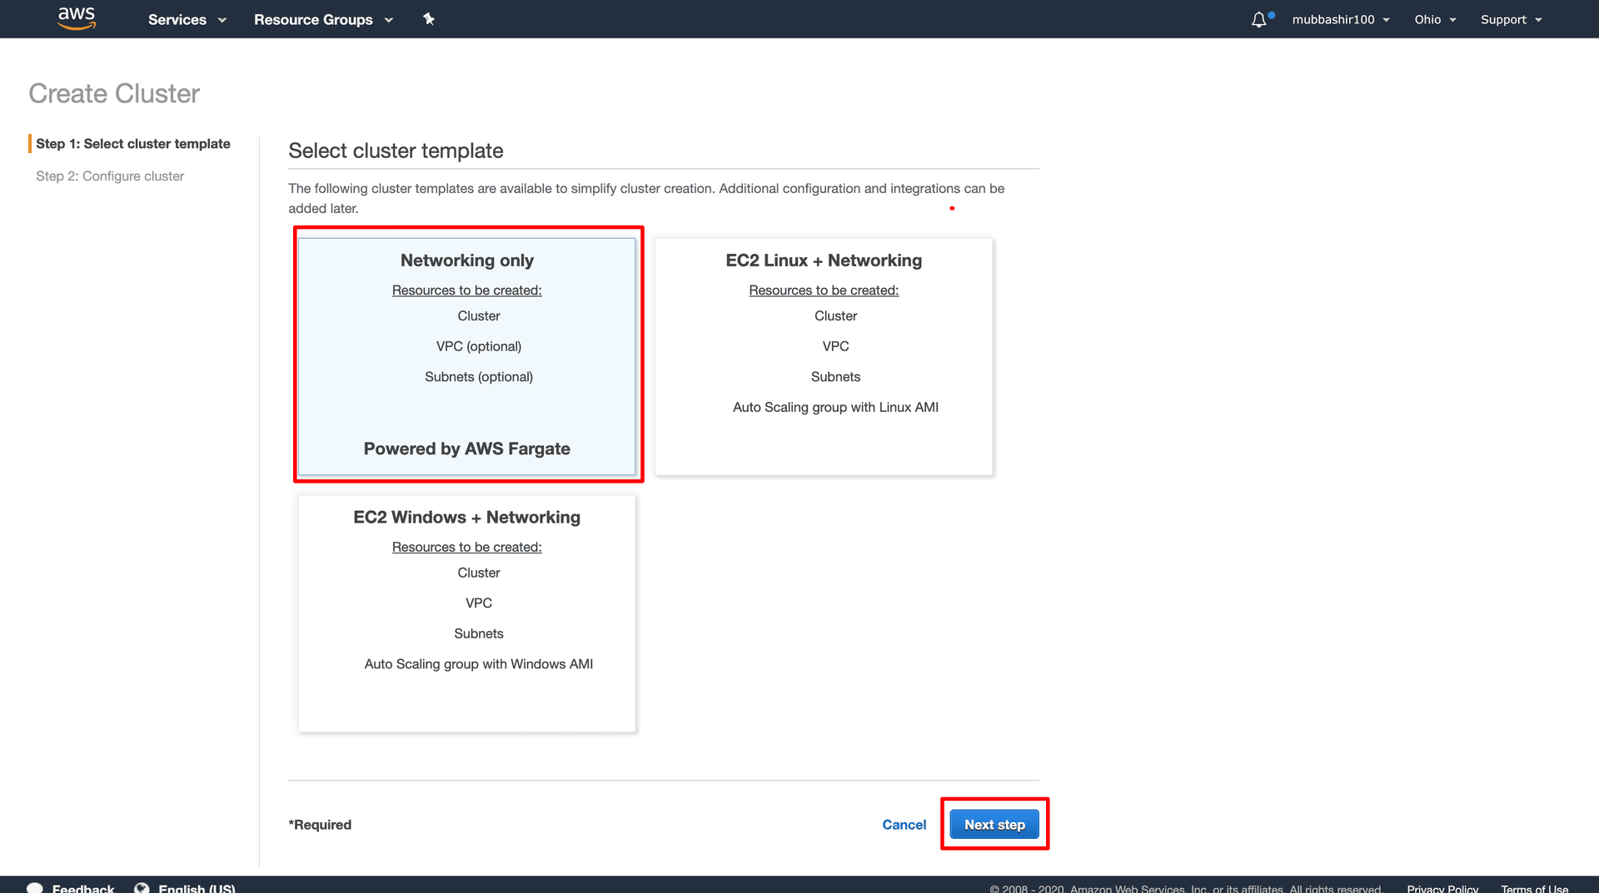Click 'Resources to be created:' in EC2 Linux card
This screenshot has height=893, width=1599.
[x=824, y=290]
